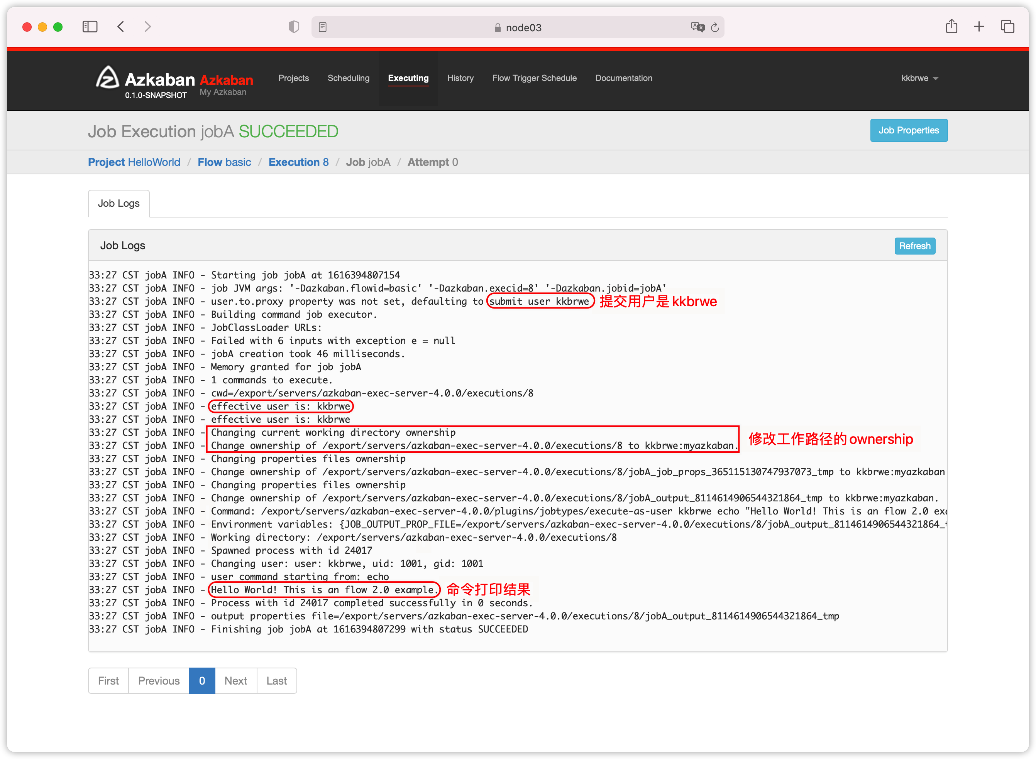The height and width of the screenshot is (759, 1036).
Task: Reload the page with the refresh icon
Action: coord(714,27)
